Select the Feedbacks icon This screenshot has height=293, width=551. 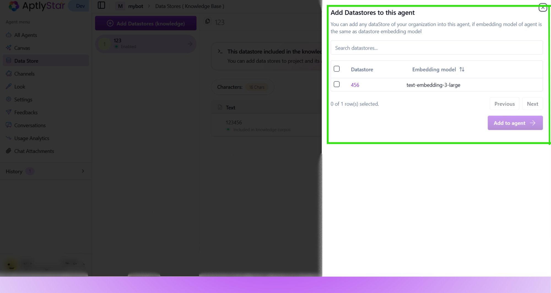pos(9,112)
